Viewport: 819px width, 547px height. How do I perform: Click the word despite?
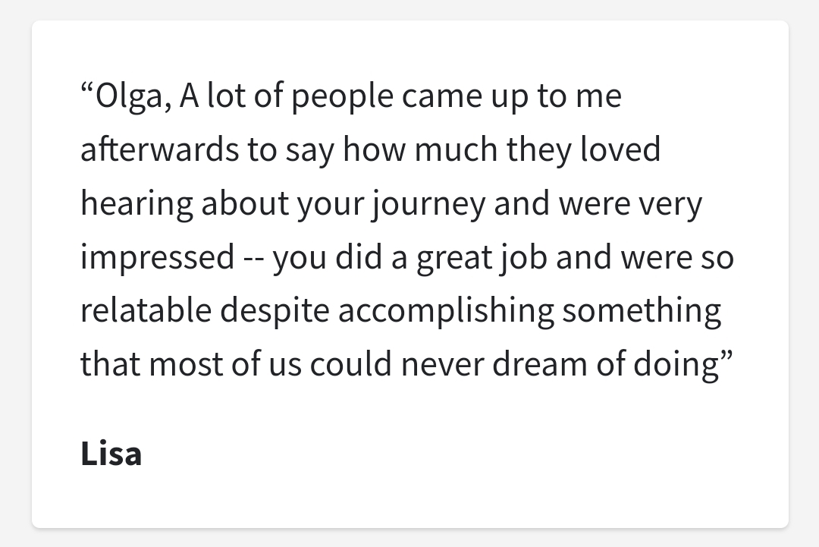tap(275, 312)
